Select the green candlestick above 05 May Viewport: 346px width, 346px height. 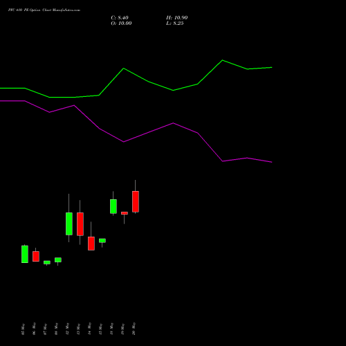[x=25, y=254]
